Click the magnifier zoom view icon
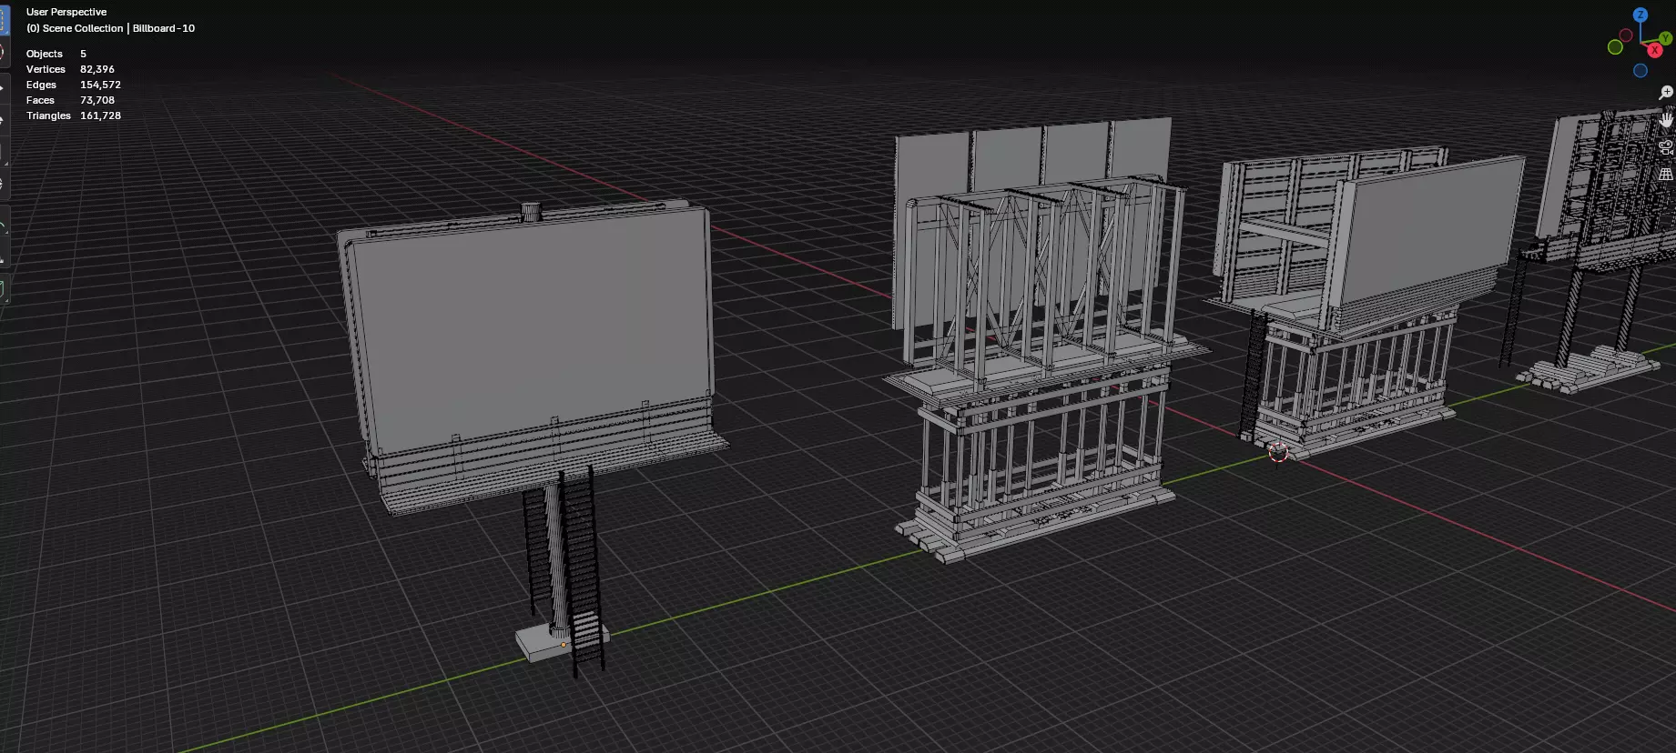The image size is (1676, 753). [1666, 93]
